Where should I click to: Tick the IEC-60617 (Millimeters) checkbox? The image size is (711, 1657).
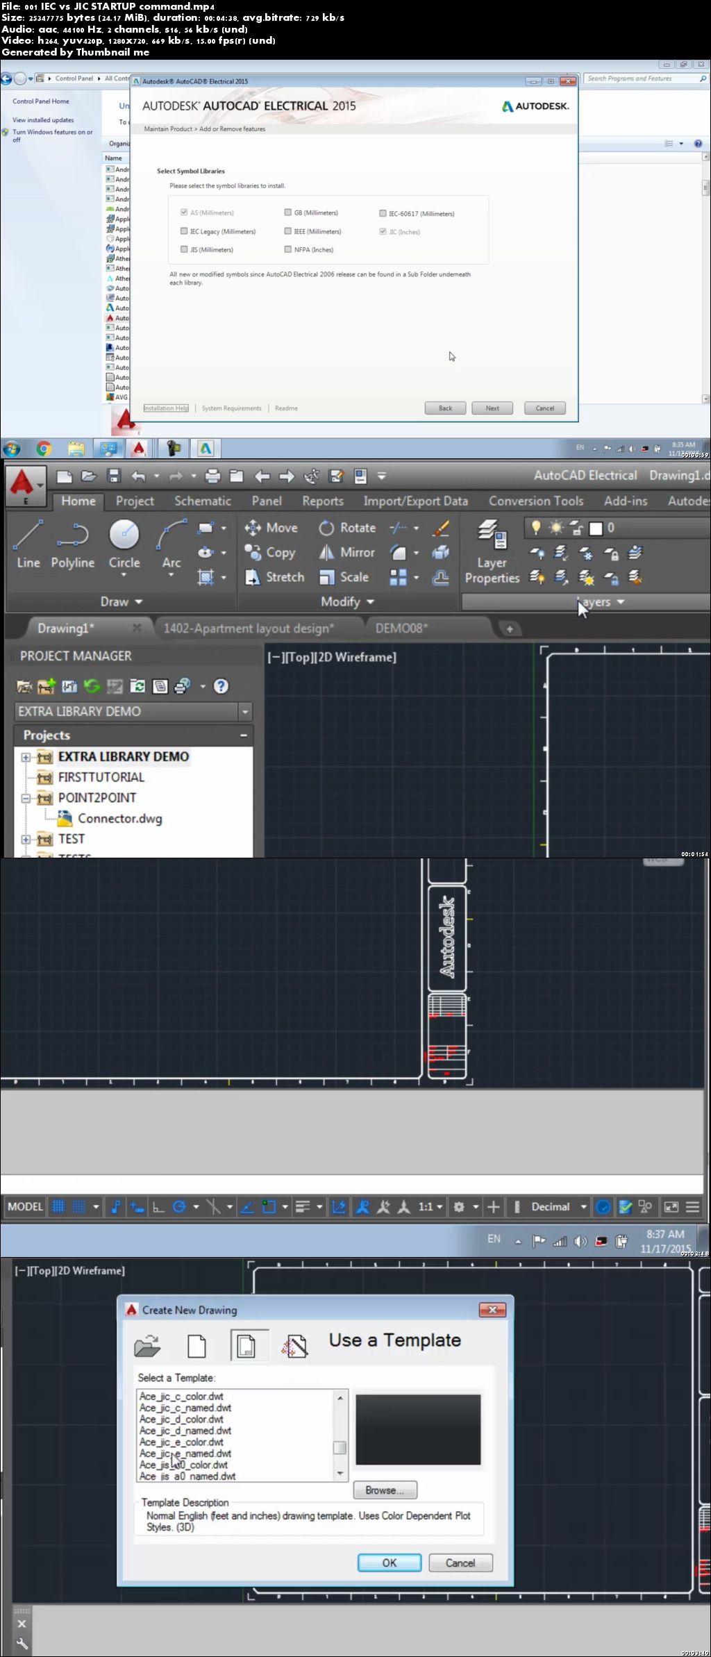[383, 213]
